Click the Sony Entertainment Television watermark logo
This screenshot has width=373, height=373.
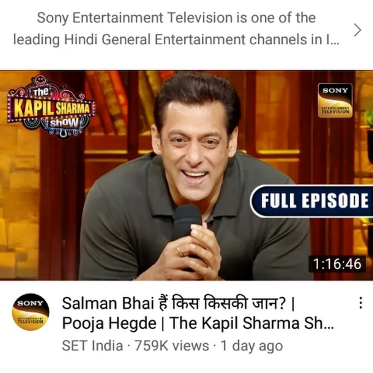(335, 100)
